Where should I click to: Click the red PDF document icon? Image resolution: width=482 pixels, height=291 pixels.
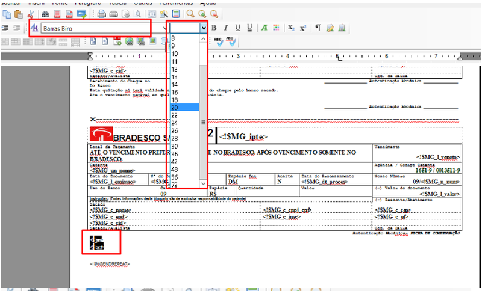[57, 14]
